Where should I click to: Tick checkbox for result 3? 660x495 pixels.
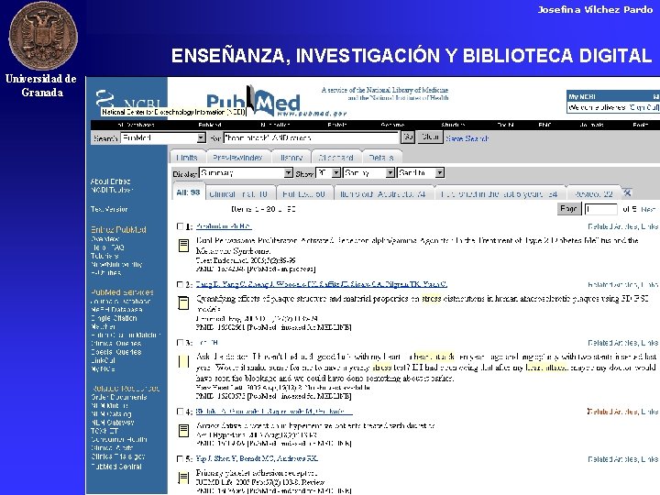[x=181, y=343]
